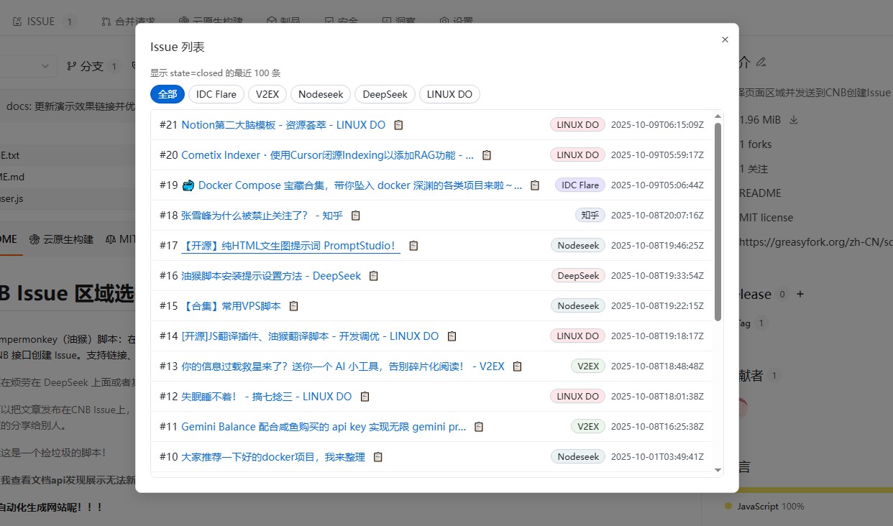Open the 合并请求 tab in background
This screenshot has height=526, width=893.
tap(129, 22)
